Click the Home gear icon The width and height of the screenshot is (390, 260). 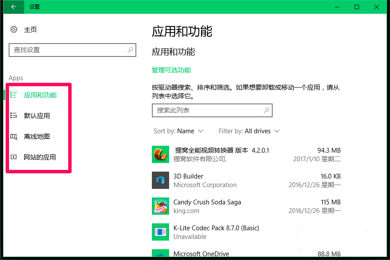pos(14,30)
